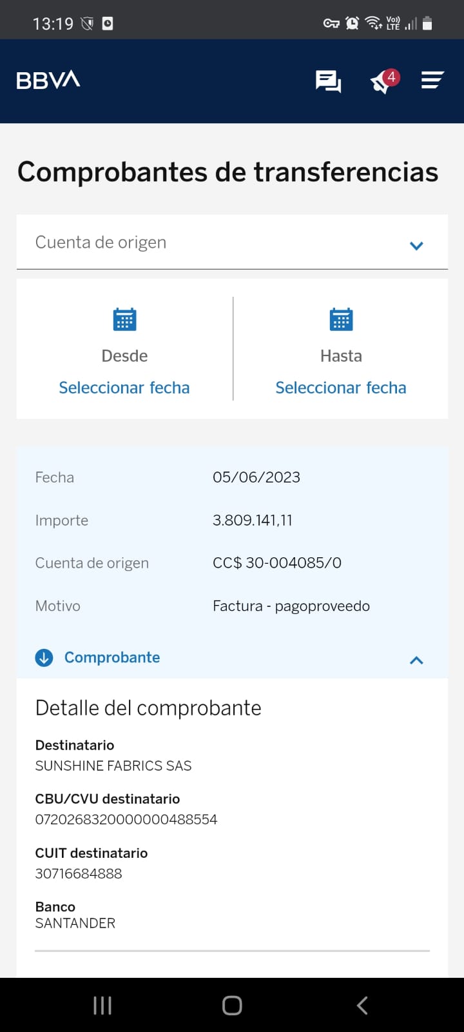Expand the Cuenta de origen dropdown
The height and width of the screenshot is (1032, 464).
[x=416, y=245]
